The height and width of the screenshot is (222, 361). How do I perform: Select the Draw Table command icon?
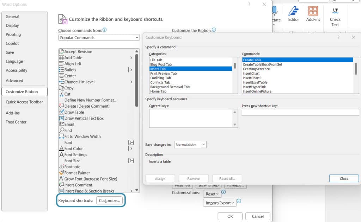62,112
